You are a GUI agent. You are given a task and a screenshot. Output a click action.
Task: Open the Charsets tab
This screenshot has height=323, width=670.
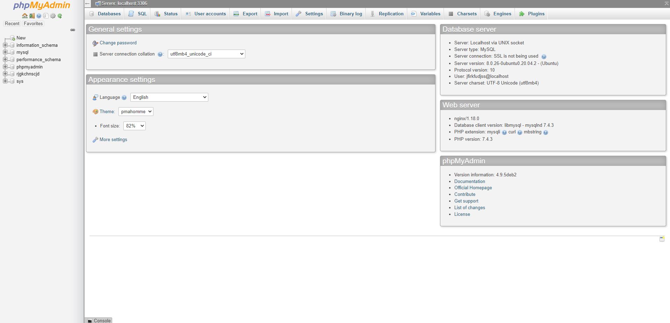[x=462, y=14]
